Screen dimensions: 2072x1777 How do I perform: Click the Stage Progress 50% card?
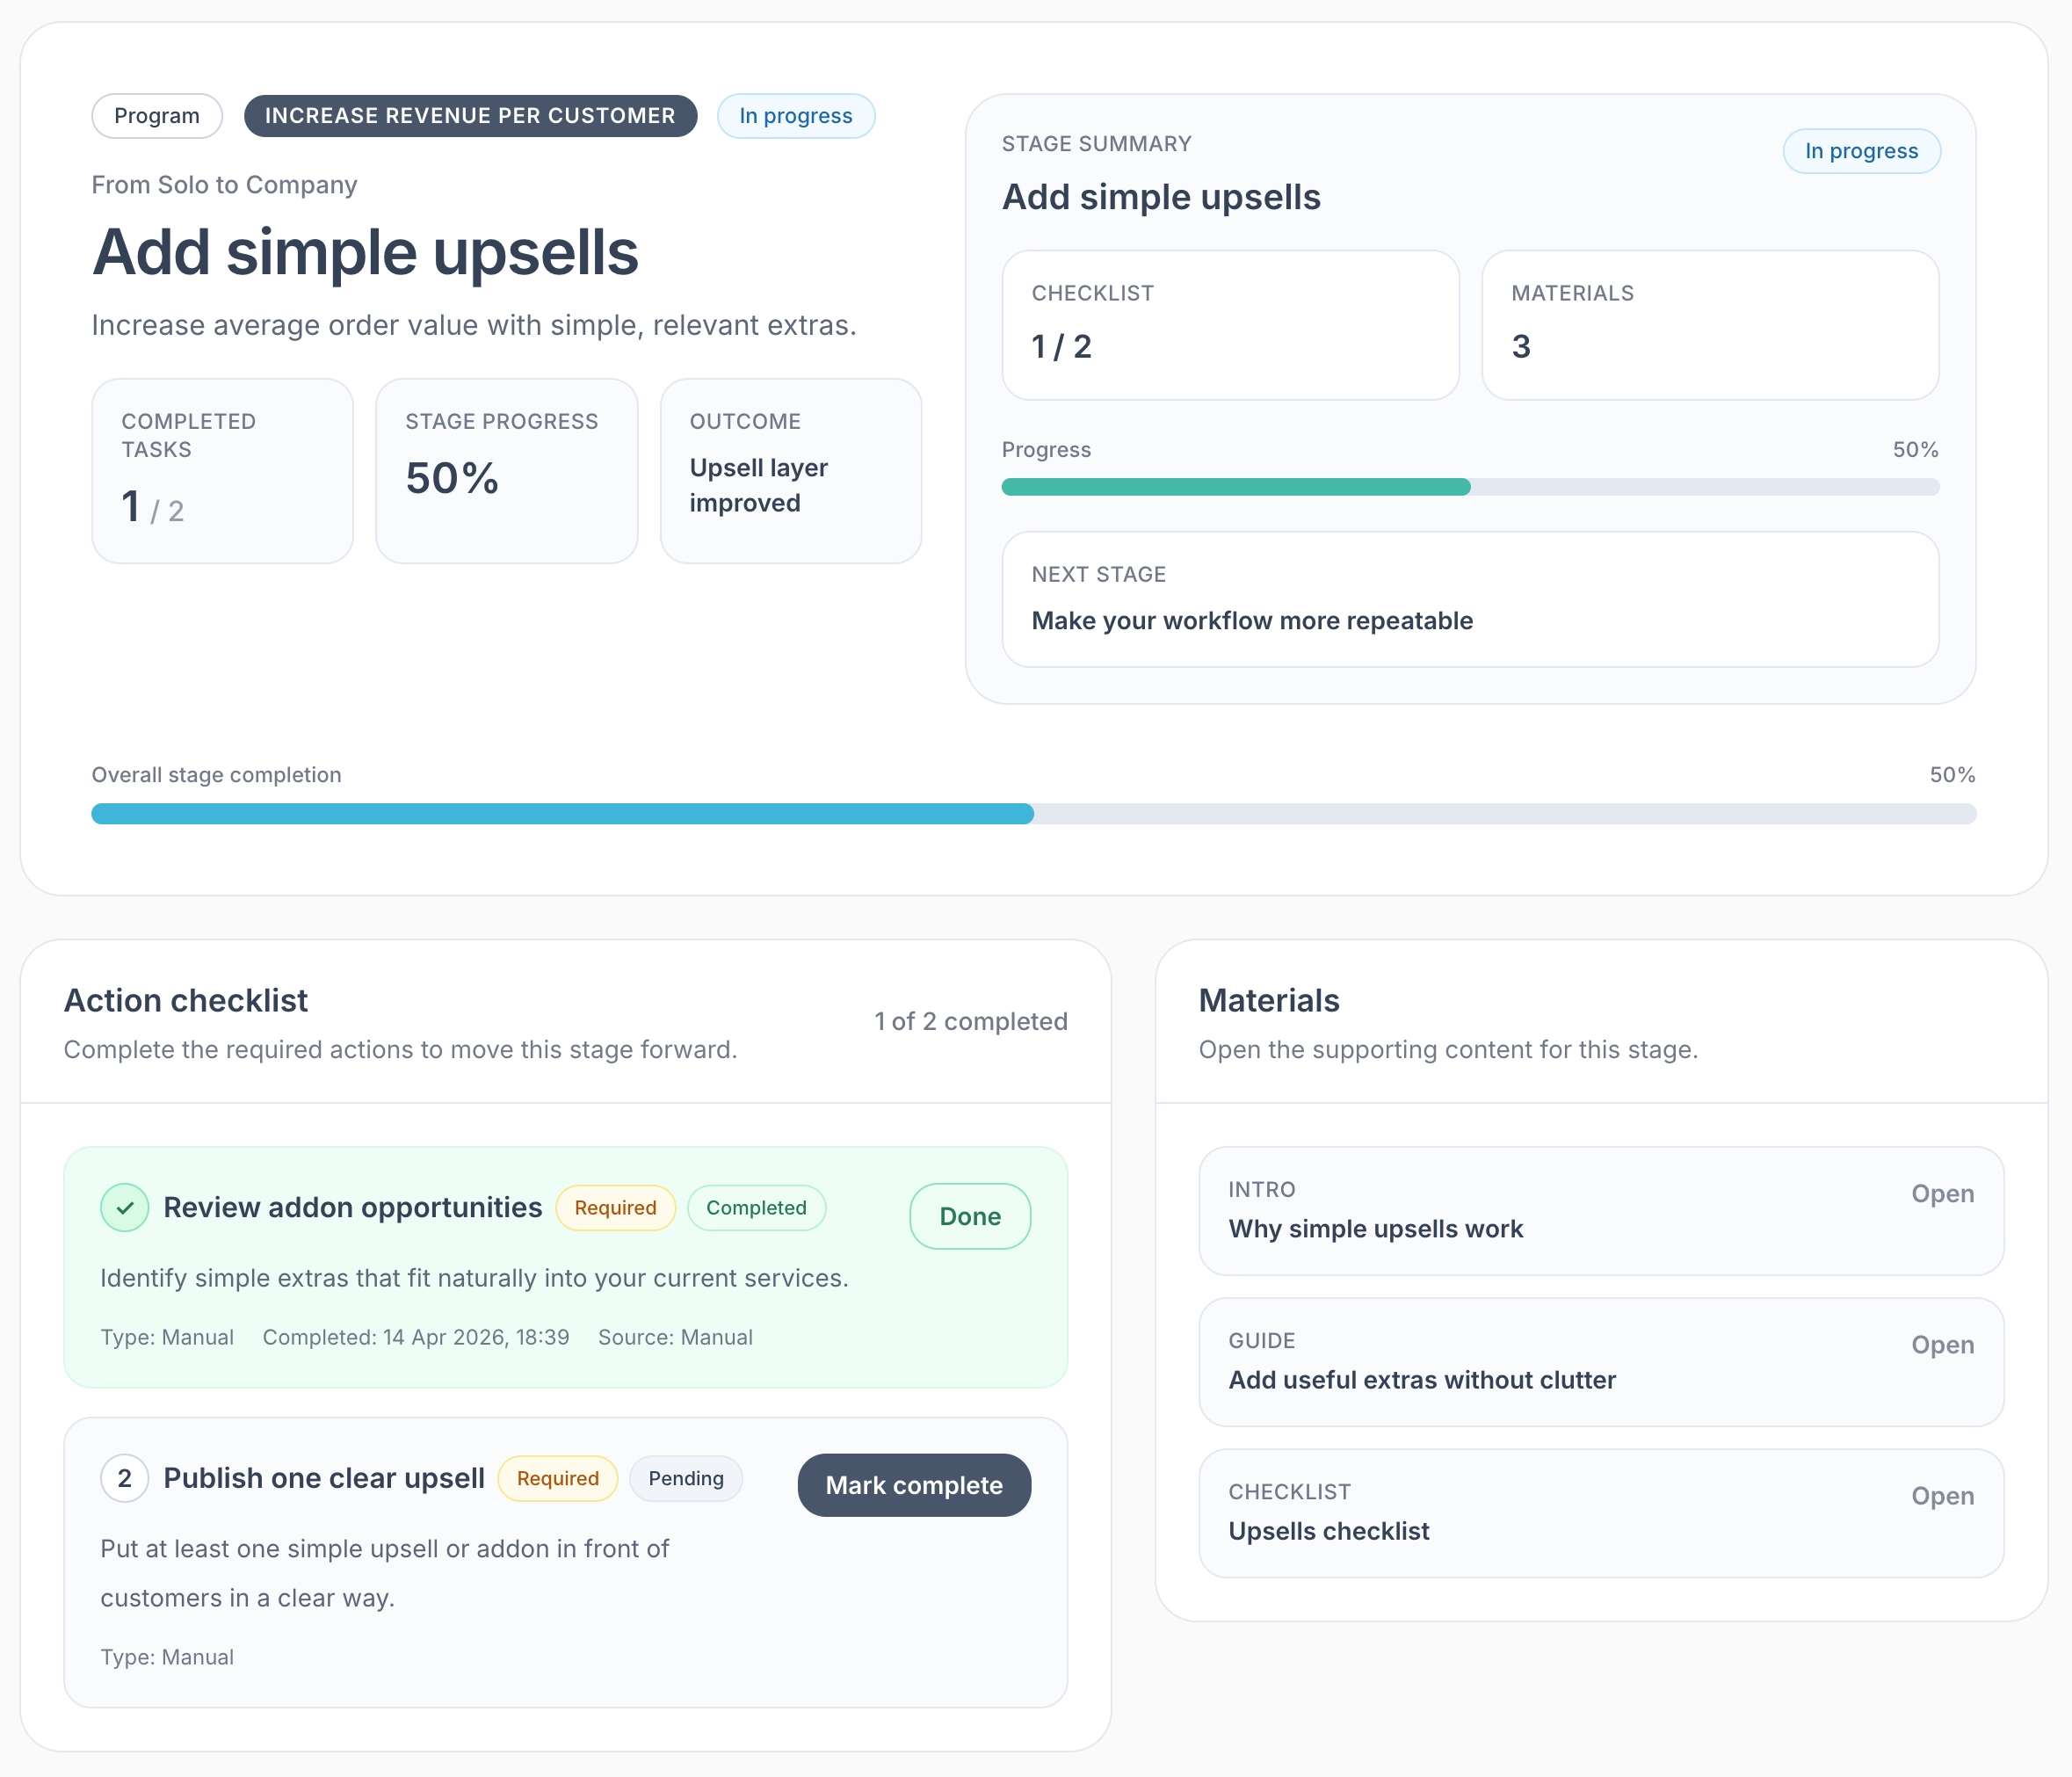pos(506,470)
